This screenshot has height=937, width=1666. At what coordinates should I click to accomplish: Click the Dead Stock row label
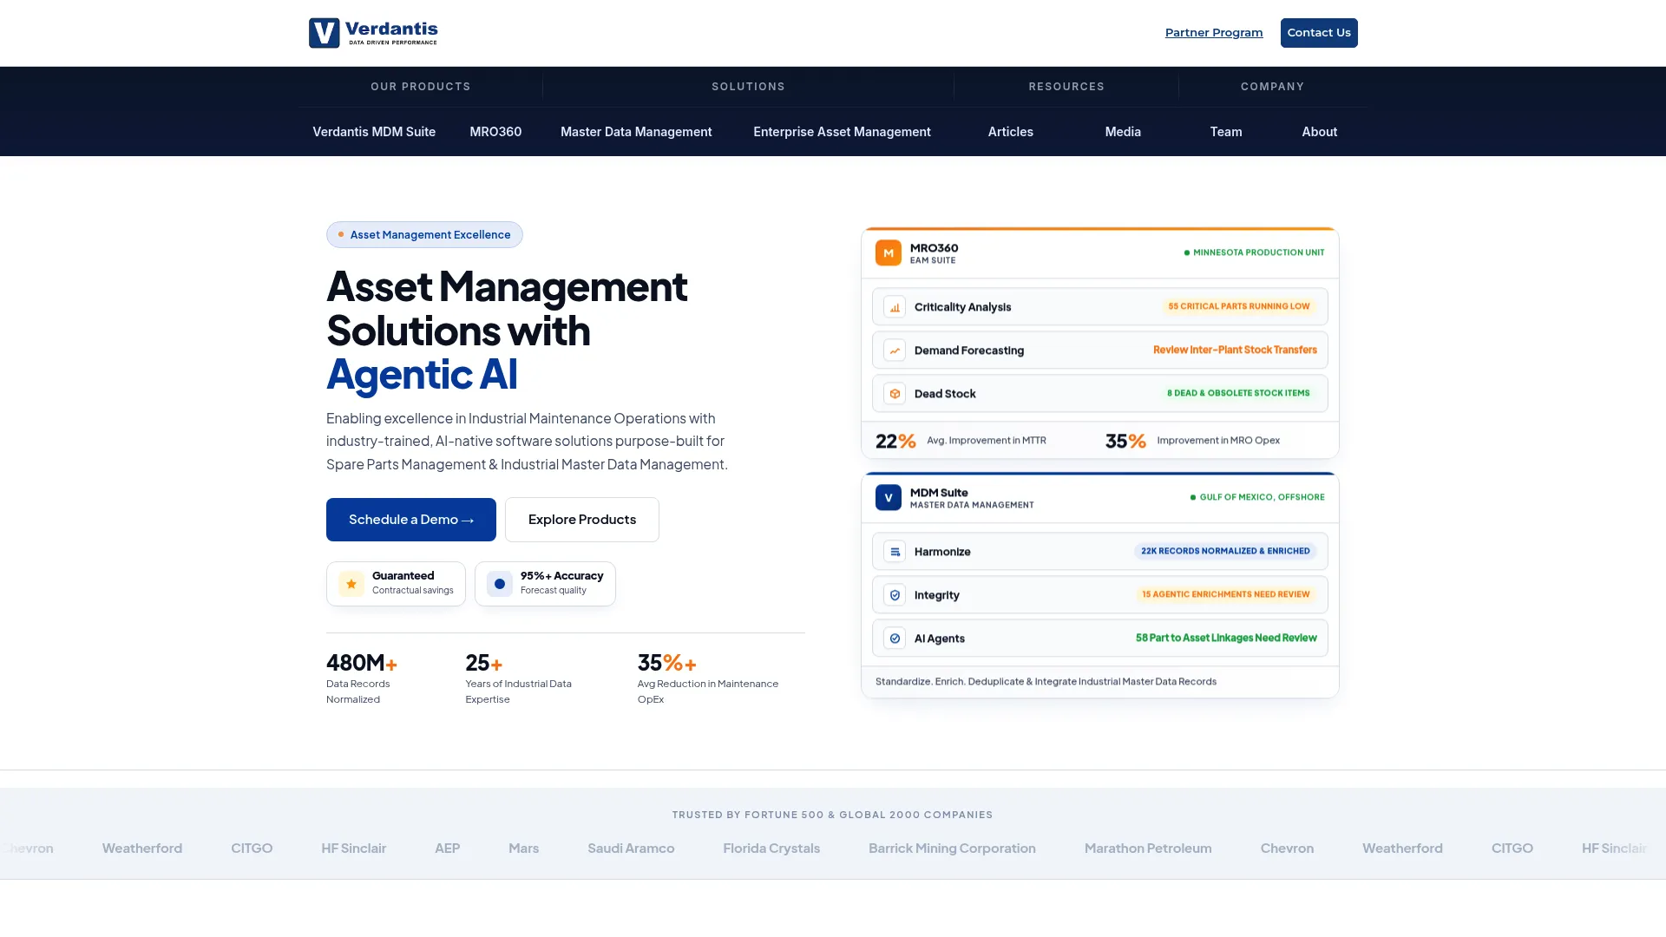coord(945,394)
